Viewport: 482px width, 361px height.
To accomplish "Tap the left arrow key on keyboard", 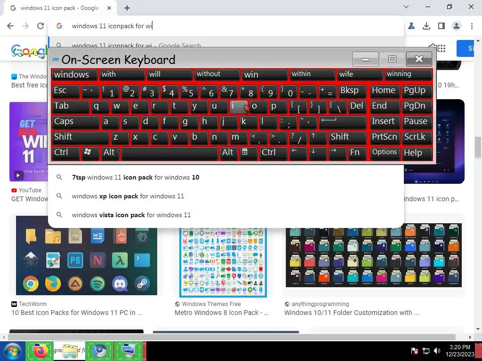I will point(298,153).
